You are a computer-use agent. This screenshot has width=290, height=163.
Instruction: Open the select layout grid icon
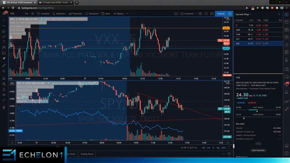click(176, 14)
